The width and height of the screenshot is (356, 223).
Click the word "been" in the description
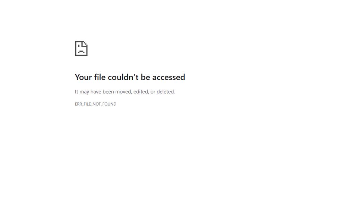(108, 92)
